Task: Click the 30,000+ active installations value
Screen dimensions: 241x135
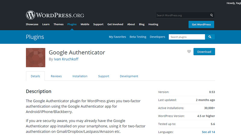Action: (209, 108)
